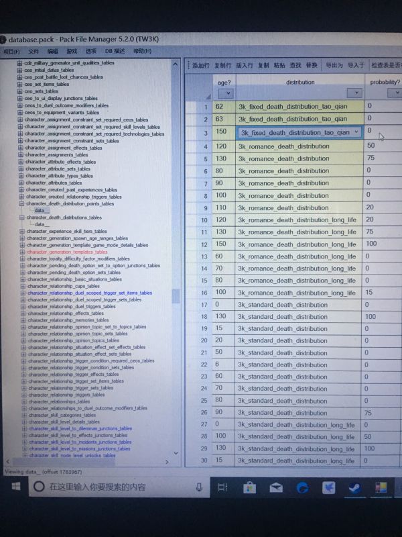Image resolution: width=402 pixels, height=537 pixels.
Task: Launch Edge browser from the taskbar
Action: [302, 487]
